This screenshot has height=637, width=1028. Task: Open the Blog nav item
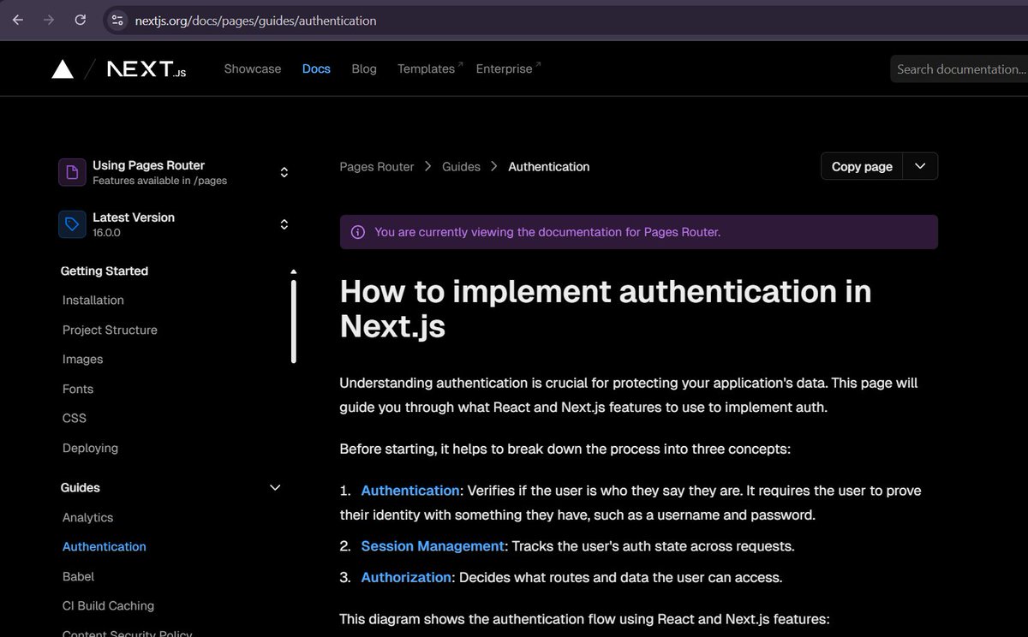tap(364, 68)
